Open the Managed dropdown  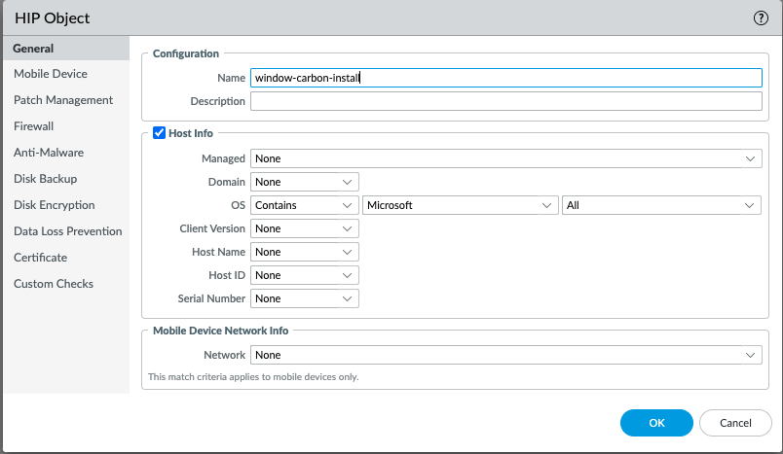(505, 158)
